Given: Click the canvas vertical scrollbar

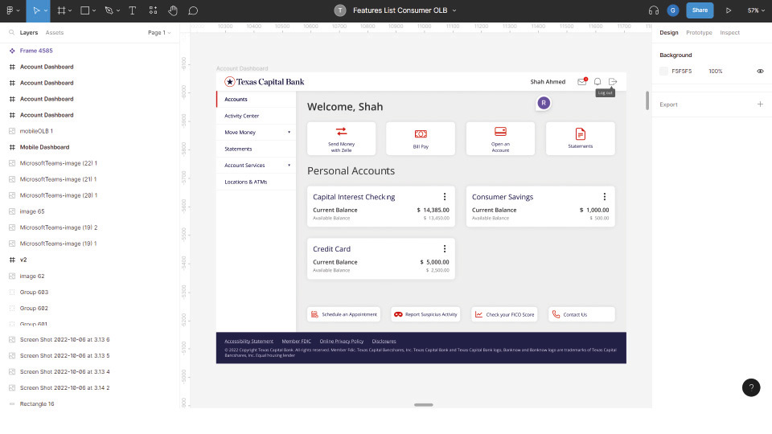Looking at the screenshot, I should click(647, 100).
